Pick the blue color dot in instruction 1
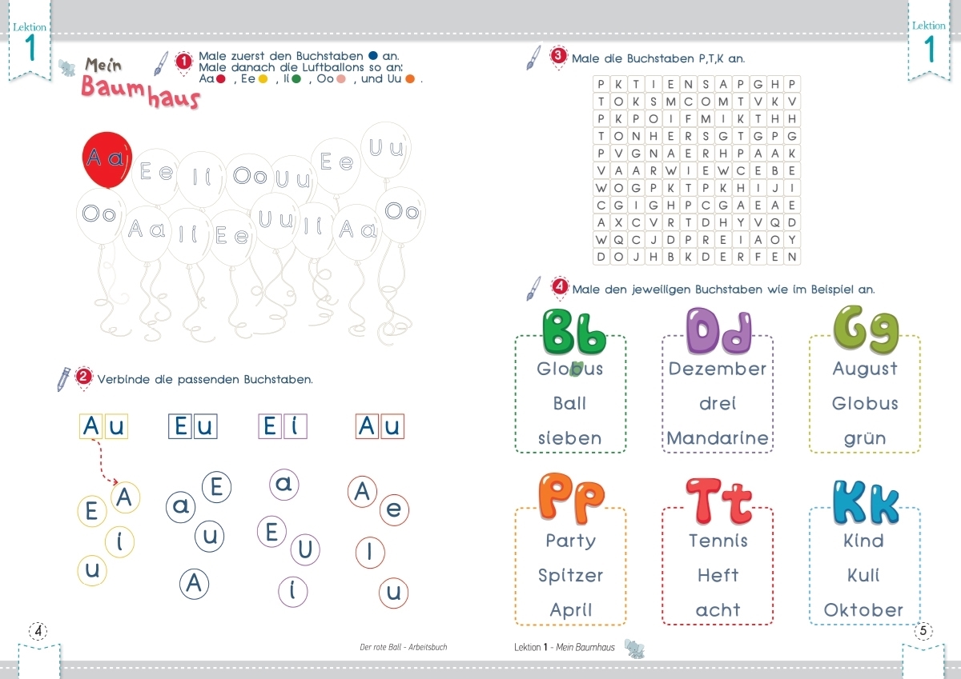961x679 pixels. click(373, 56)
